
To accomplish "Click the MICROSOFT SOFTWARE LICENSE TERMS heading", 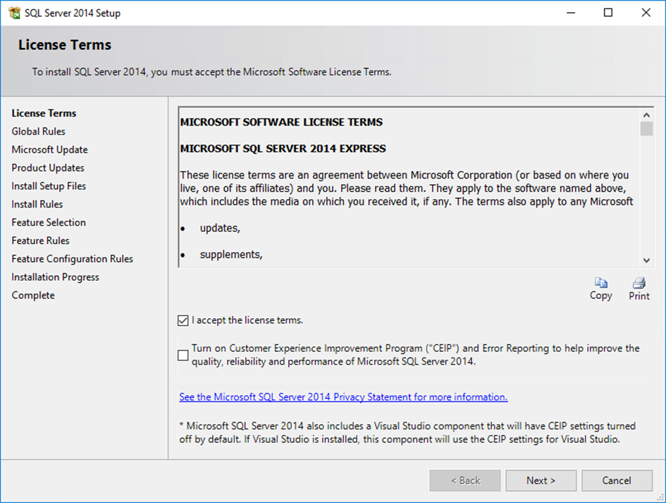I will click(x=281, y=122).
